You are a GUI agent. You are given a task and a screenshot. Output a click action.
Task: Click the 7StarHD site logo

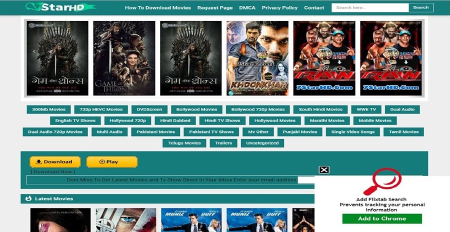[60, 7]
